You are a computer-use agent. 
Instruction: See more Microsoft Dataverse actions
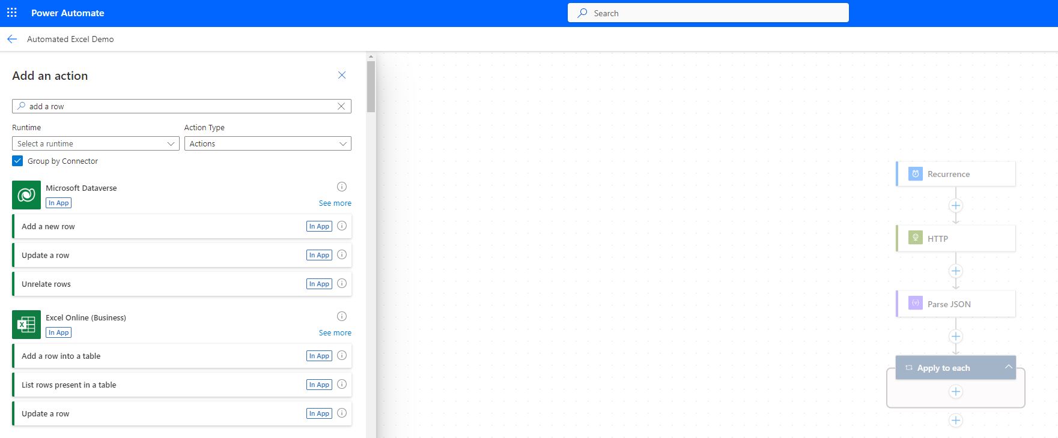click(x=335, y=203)
